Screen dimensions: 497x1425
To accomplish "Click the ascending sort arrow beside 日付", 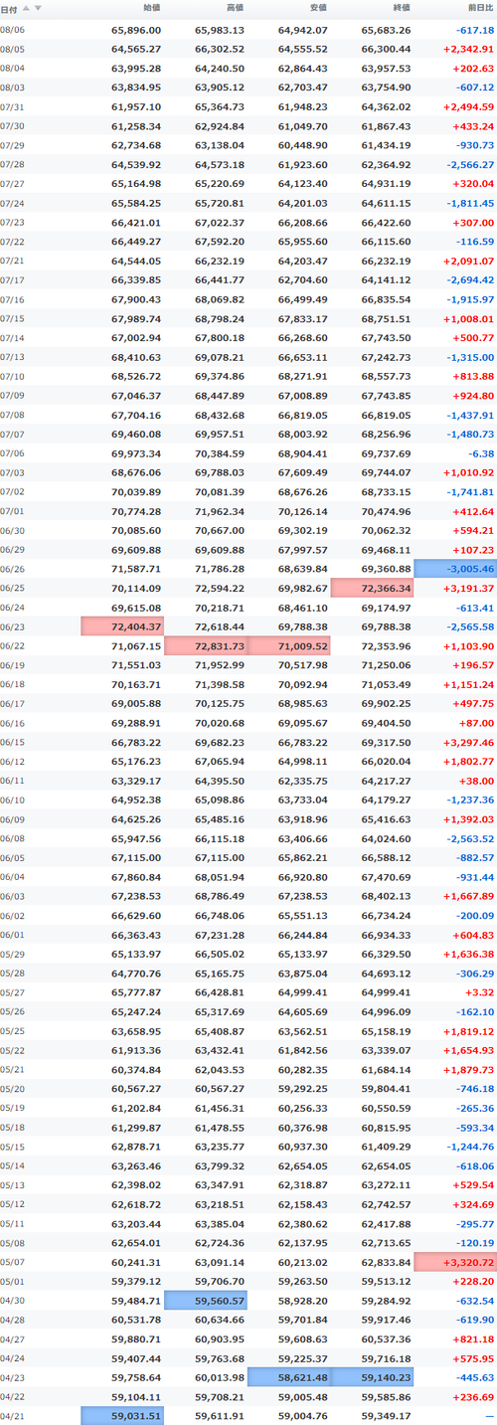I will tap(26, 8).
